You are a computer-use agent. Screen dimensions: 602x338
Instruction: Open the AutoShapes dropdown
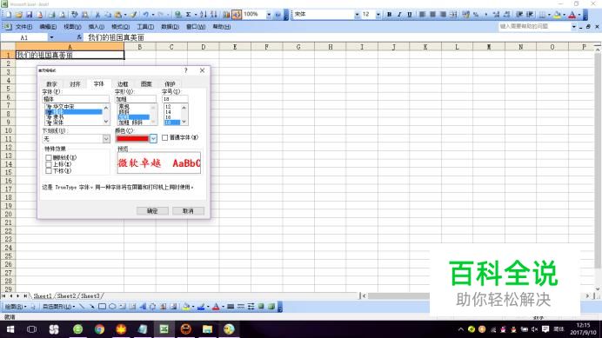(x=58, y=307)
